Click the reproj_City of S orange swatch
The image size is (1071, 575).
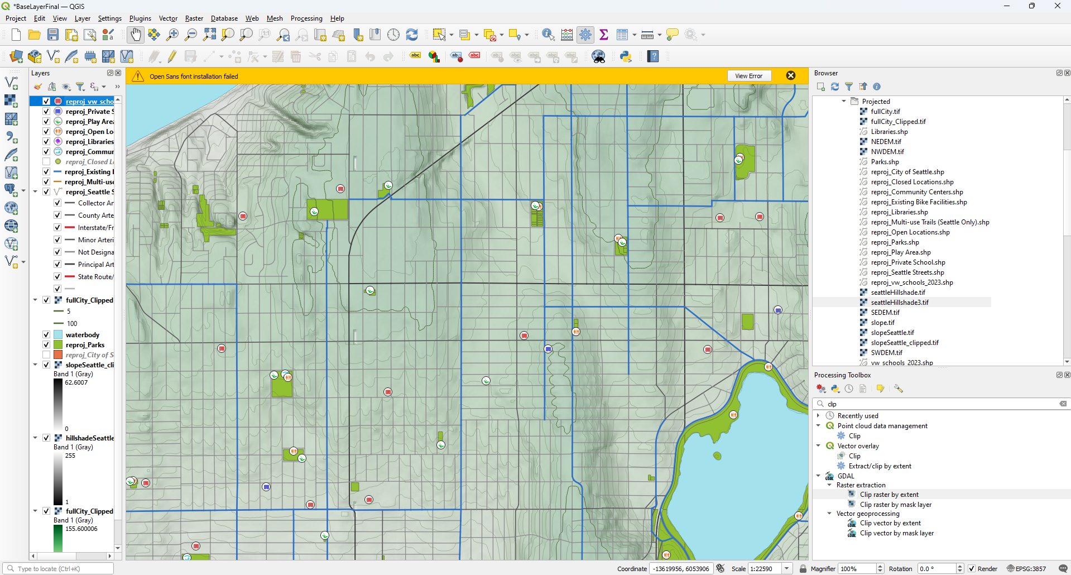(58, 355)
